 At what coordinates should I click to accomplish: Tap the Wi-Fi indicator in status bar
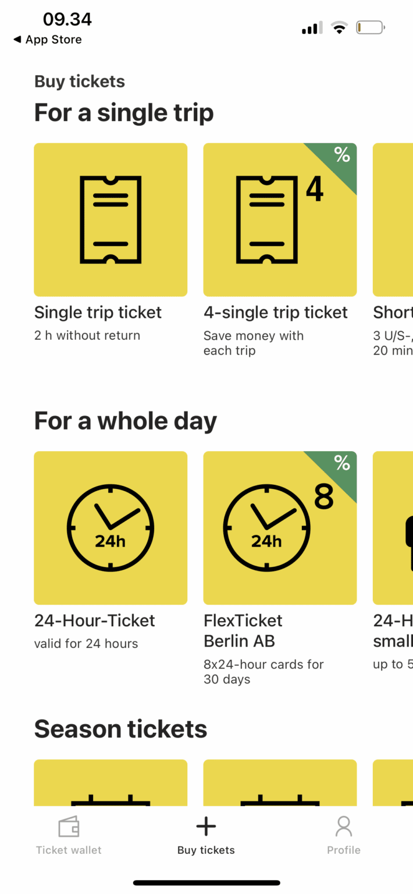(339, 27)
